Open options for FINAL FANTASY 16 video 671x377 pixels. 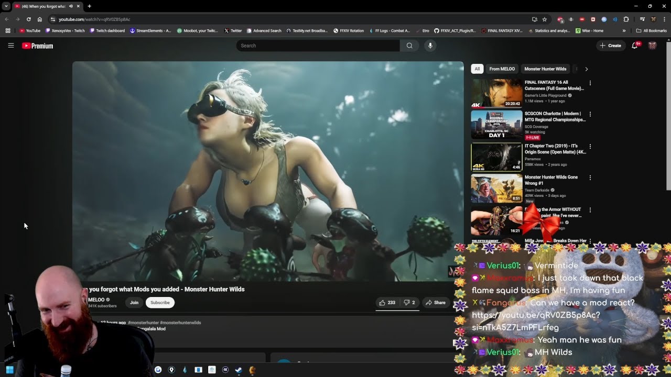click(590, 83)
